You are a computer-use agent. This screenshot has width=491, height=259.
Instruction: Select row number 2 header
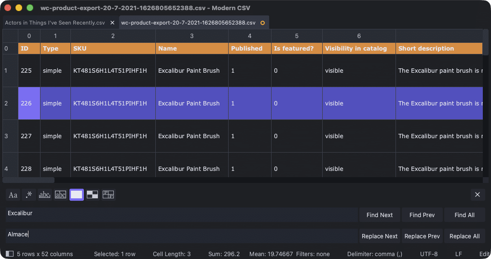tap(10, 104)
